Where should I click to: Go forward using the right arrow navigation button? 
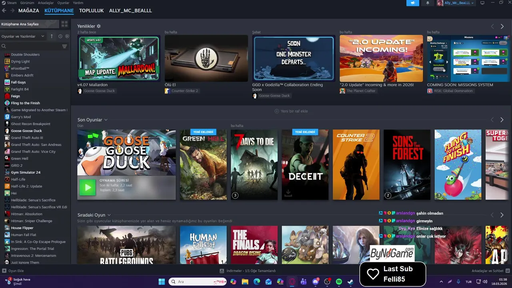(x=12, y=11)
